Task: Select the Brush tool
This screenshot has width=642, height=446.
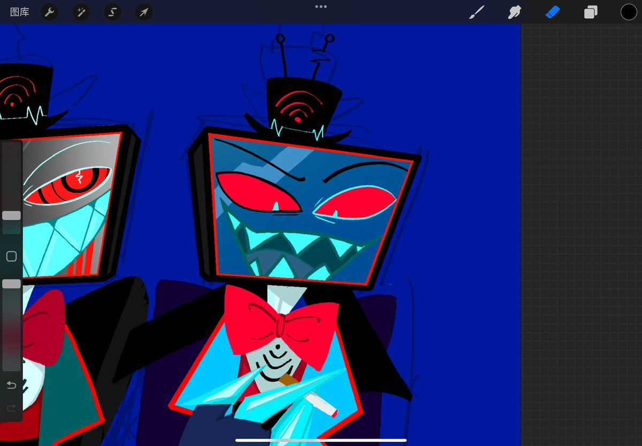Action: pyautogui.click(x=476, y=12)
